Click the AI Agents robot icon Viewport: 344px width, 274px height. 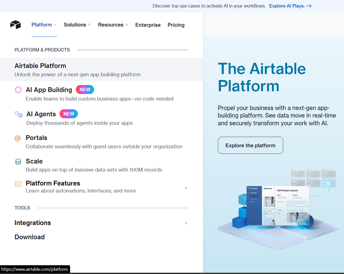[x=19, y=114]
